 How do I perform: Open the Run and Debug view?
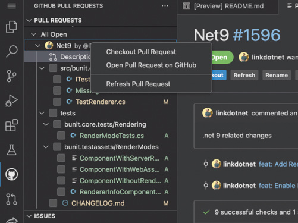(11, 100)
